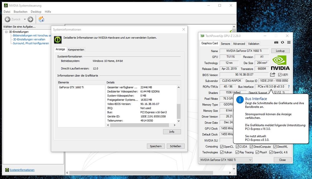Open the GPU-Z hamburger menu
This screenshot has height=179, width=312.
[289, 42]
